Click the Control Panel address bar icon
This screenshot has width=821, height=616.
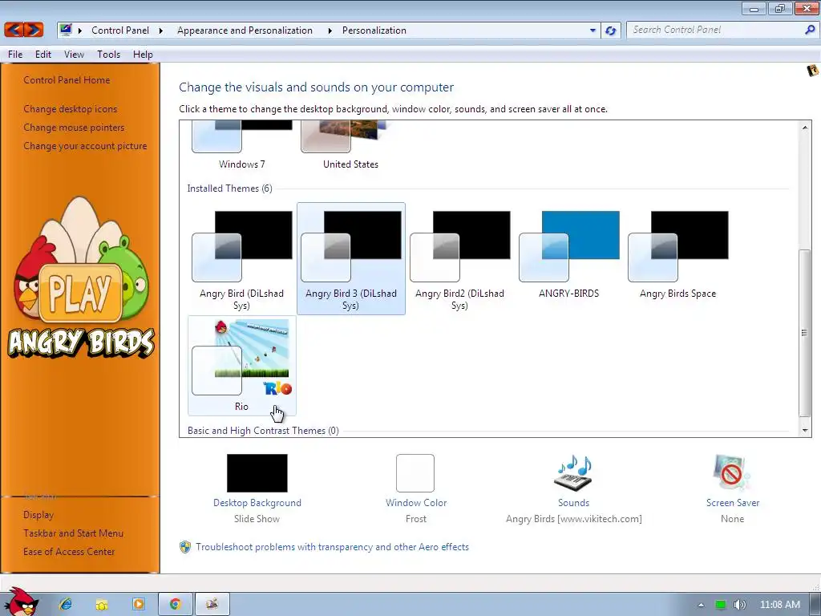tap(66, 30)
